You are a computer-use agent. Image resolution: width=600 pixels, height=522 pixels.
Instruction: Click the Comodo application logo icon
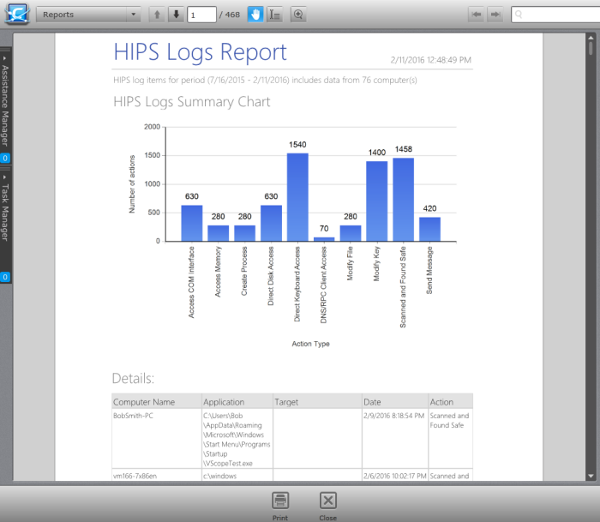point(17,15)
